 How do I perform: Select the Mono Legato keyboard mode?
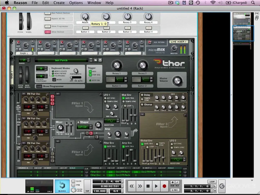click(53, 71)
